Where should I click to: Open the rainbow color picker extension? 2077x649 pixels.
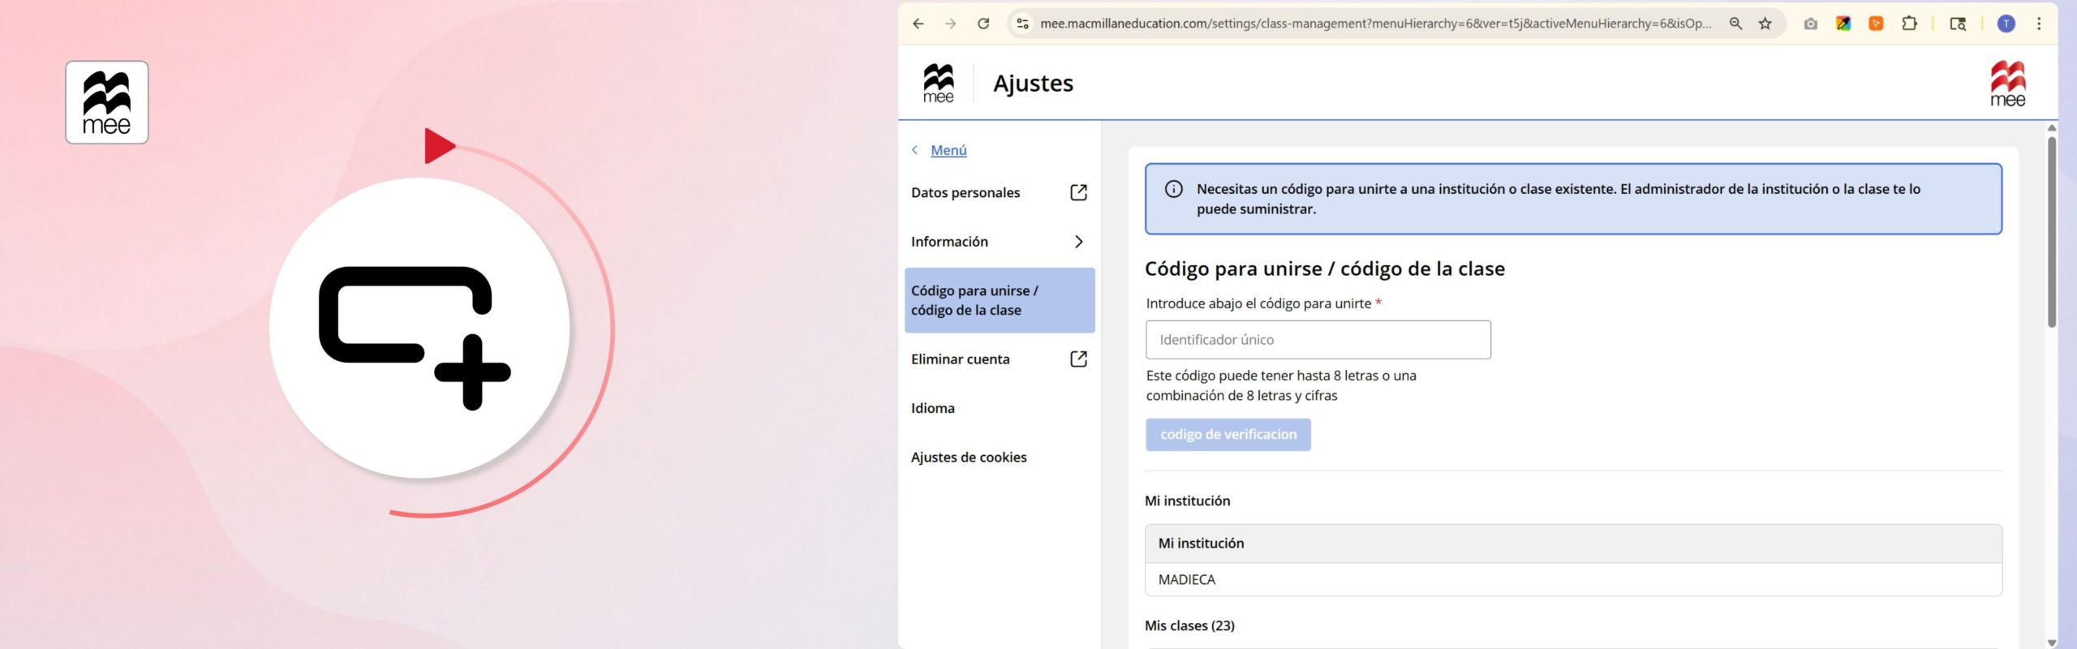coord(1843,24)
